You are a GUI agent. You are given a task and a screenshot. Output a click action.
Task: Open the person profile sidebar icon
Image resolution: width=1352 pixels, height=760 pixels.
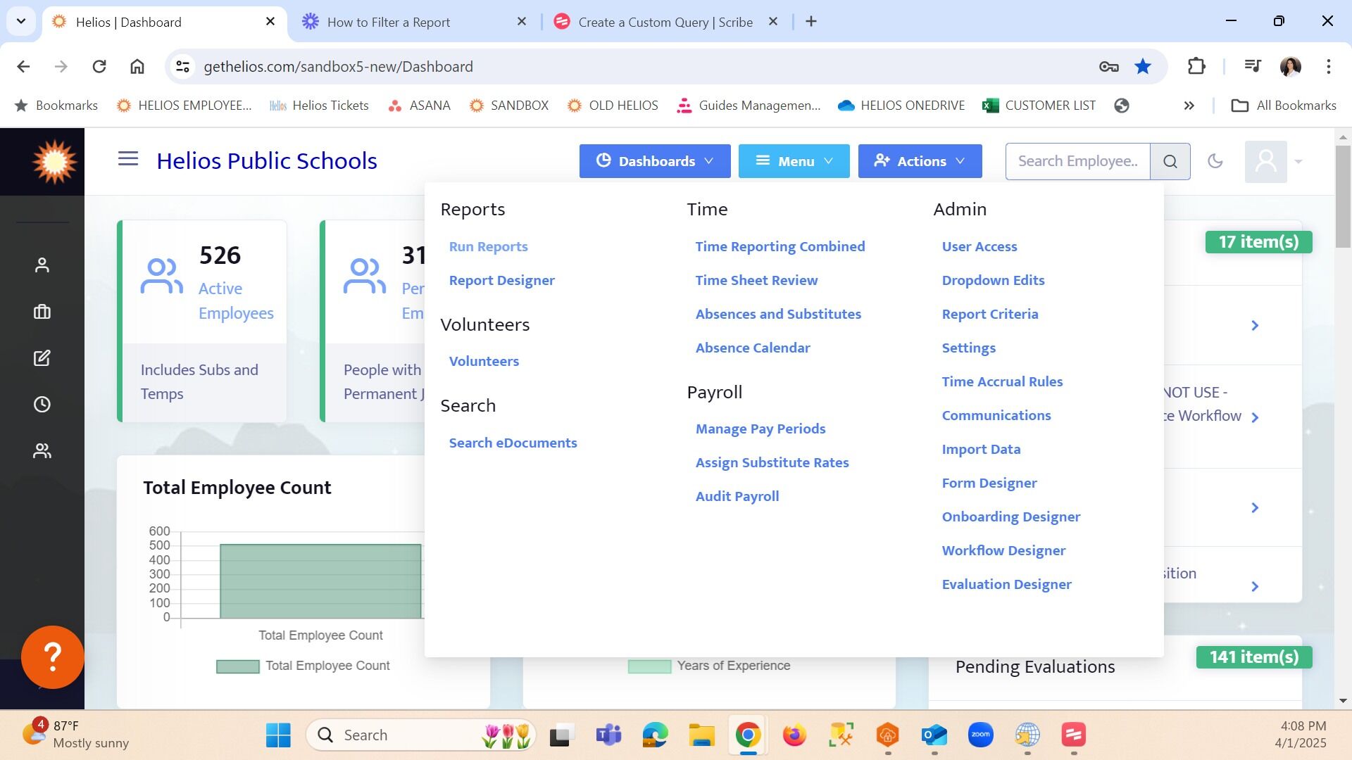click(42, 265)
